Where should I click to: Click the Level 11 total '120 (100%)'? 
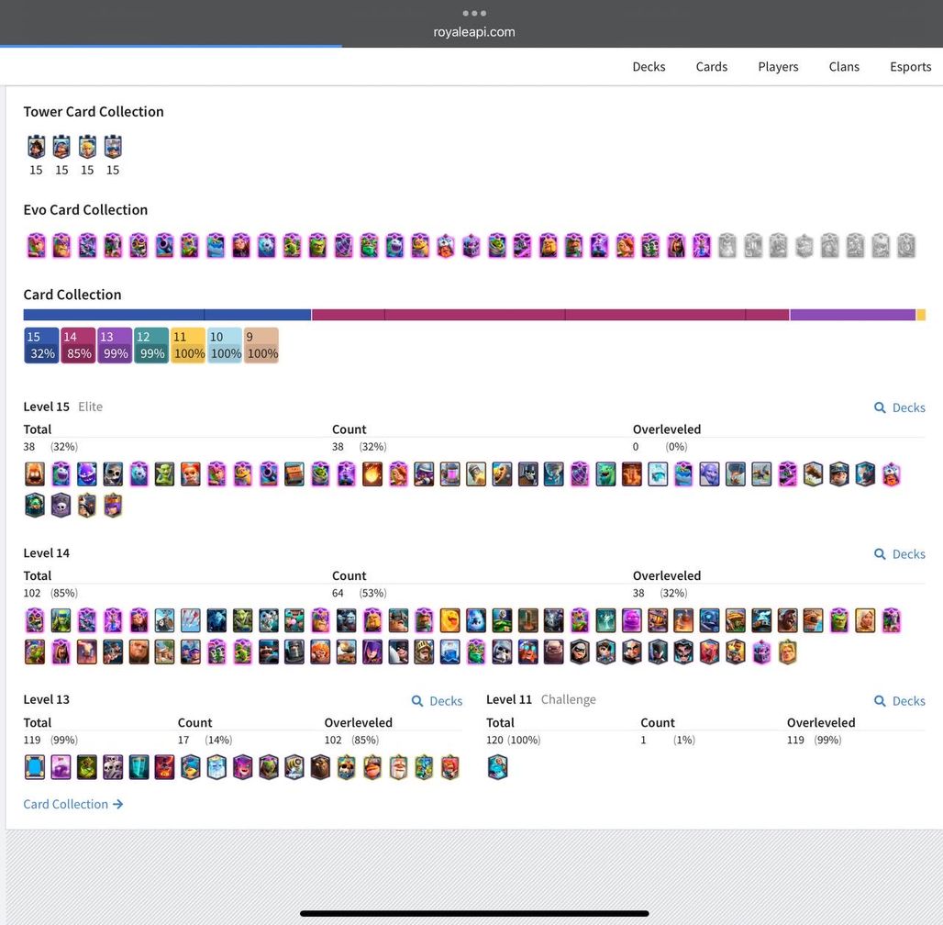pyautogui.click(x=513, y=740)
